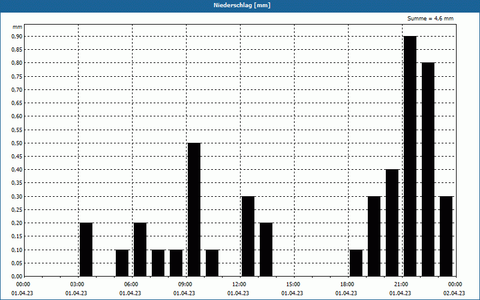Image resolution: width=480 pixels, height=300 pixels.
Task: Click the 21:00 time axis label
Action: [x=401, y=284]
